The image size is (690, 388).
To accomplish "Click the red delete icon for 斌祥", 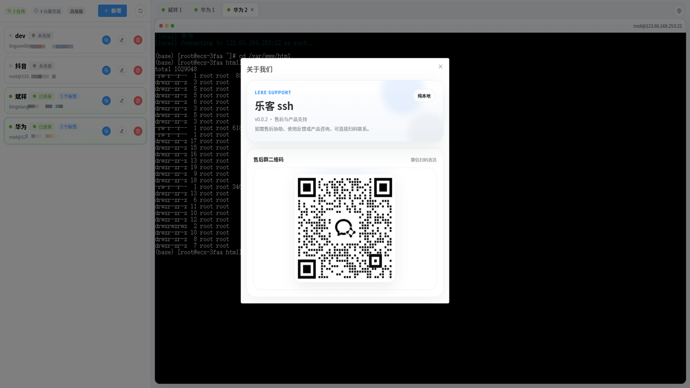I will point(138,101).
